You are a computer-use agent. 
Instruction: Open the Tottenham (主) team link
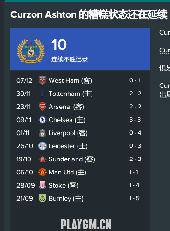[x=71, y=94]
